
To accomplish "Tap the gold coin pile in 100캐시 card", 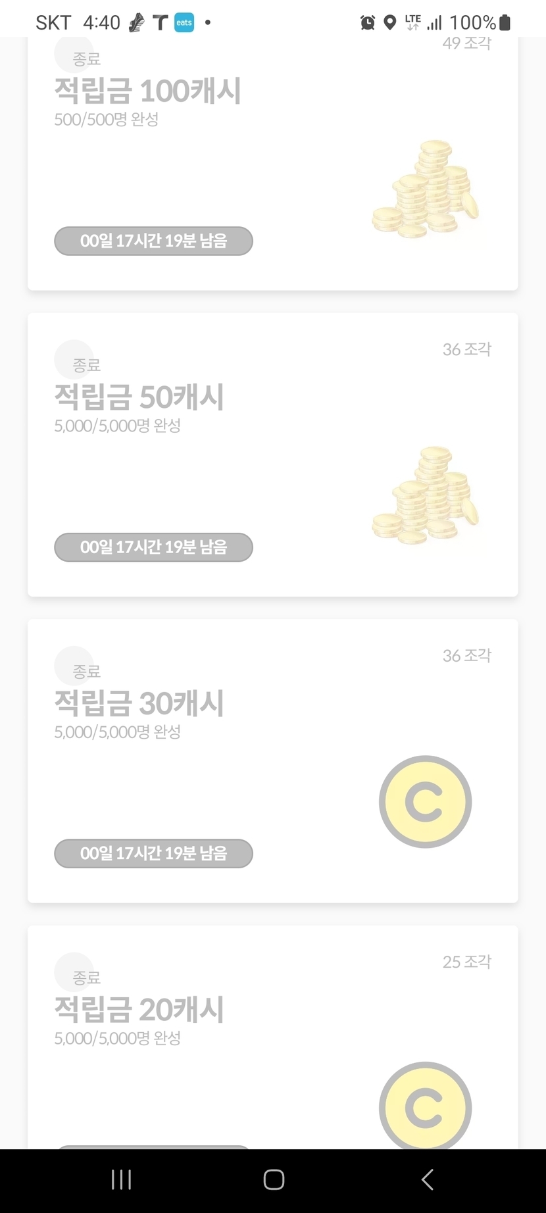I will click(426, 189).
